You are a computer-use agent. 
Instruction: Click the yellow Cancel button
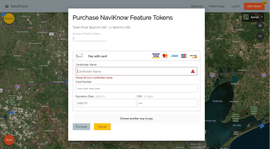[102, 127]
